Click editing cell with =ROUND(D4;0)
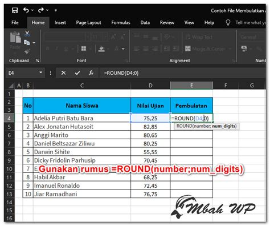 point(191,118)
